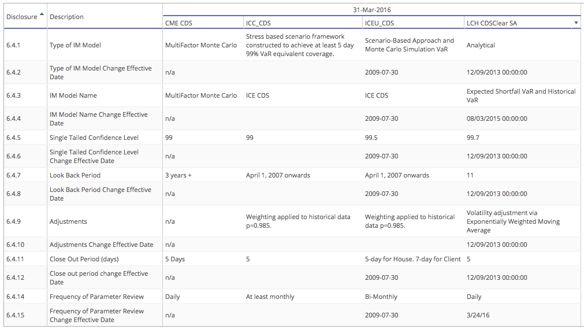
Task: Sort by the Disclosure column arrow
Action: point(42,14)
